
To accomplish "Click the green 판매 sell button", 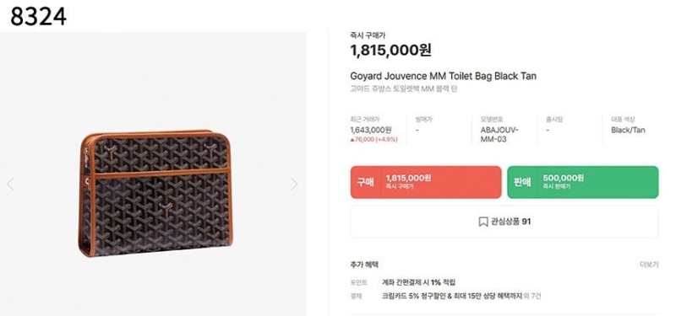I will [583, 182].
